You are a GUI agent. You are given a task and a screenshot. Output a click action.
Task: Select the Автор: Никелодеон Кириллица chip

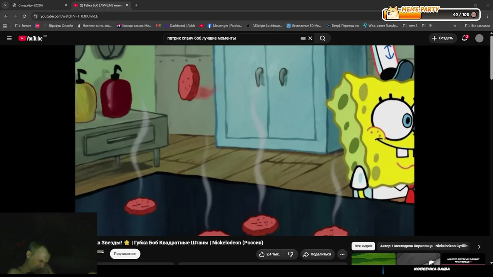424,246
